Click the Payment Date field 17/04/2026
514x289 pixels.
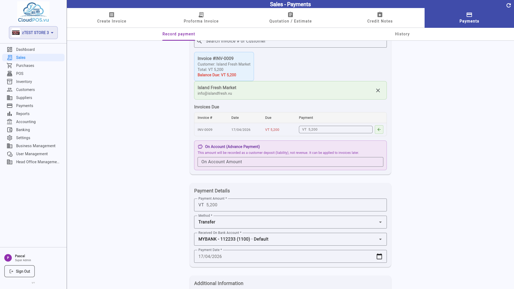pyautogui.click(x=290, y=256)
